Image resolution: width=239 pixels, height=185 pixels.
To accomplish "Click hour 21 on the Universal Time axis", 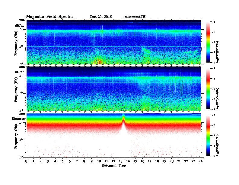I will (x=179, y=161).
